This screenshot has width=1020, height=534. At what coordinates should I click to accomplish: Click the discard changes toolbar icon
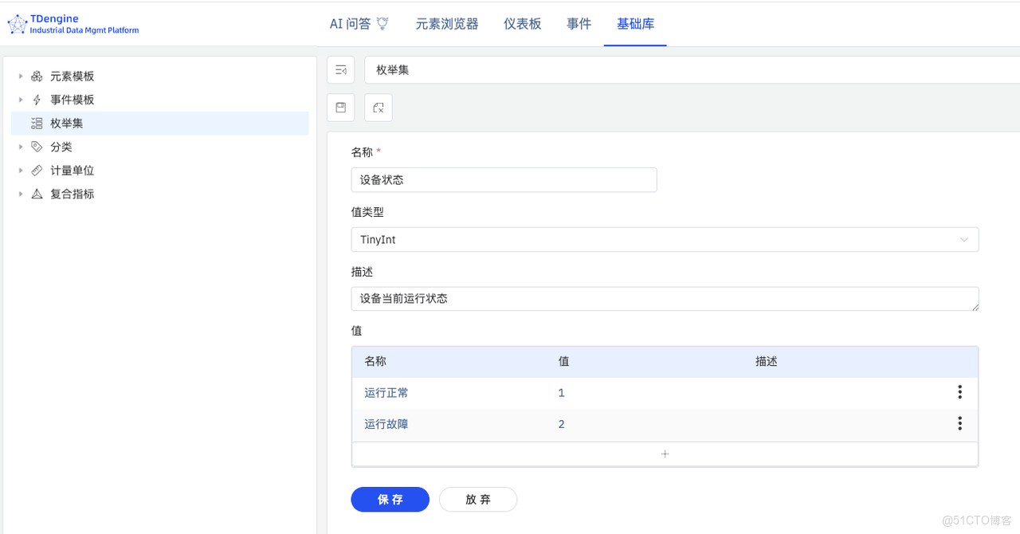pos(379,108)
